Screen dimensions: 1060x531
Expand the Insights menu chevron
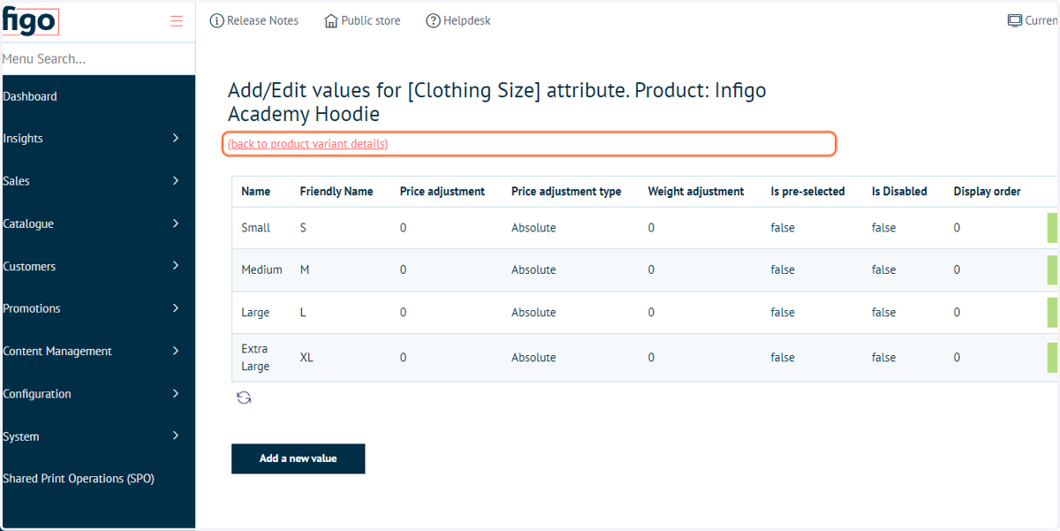176,138
